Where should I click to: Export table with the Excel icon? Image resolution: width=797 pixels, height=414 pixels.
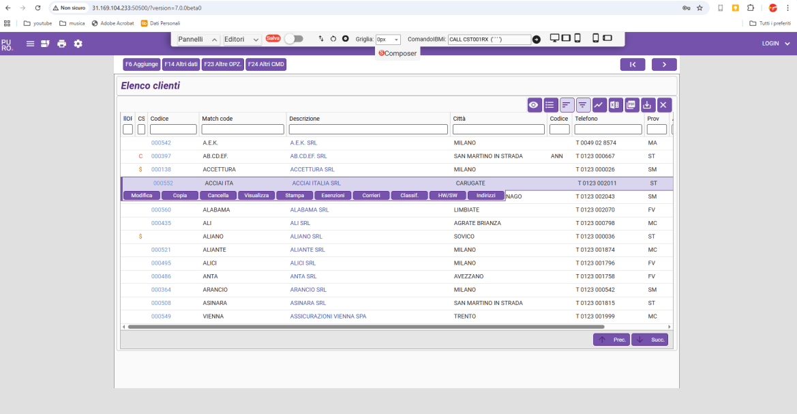tap(614, 105)
